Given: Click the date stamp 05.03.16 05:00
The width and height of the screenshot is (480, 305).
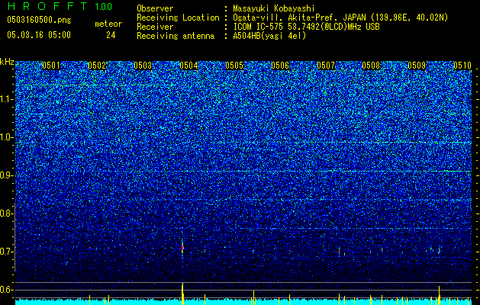Looking at the screenshot, I should [x=39, y=34].
